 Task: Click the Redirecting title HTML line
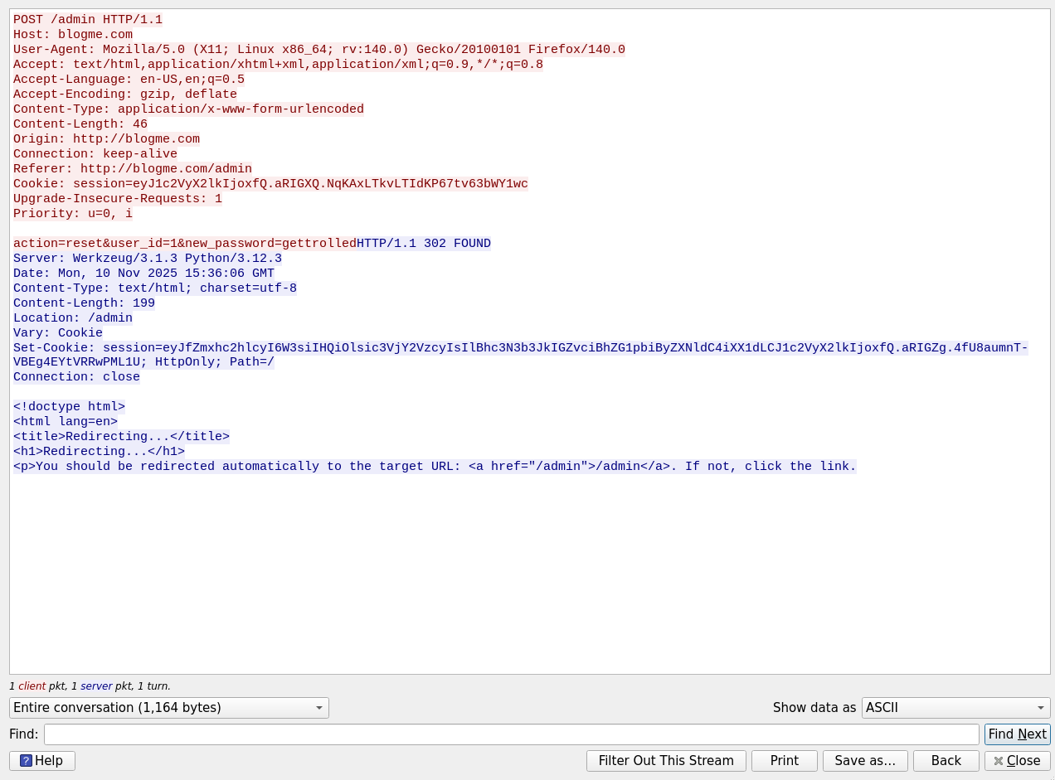pyautogui.click(x=121, y=437)
